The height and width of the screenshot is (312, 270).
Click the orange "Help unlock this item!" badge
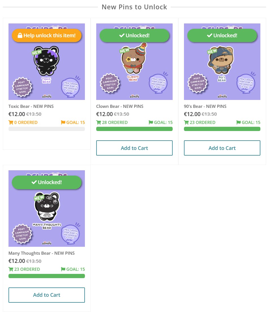click(47, 36)
